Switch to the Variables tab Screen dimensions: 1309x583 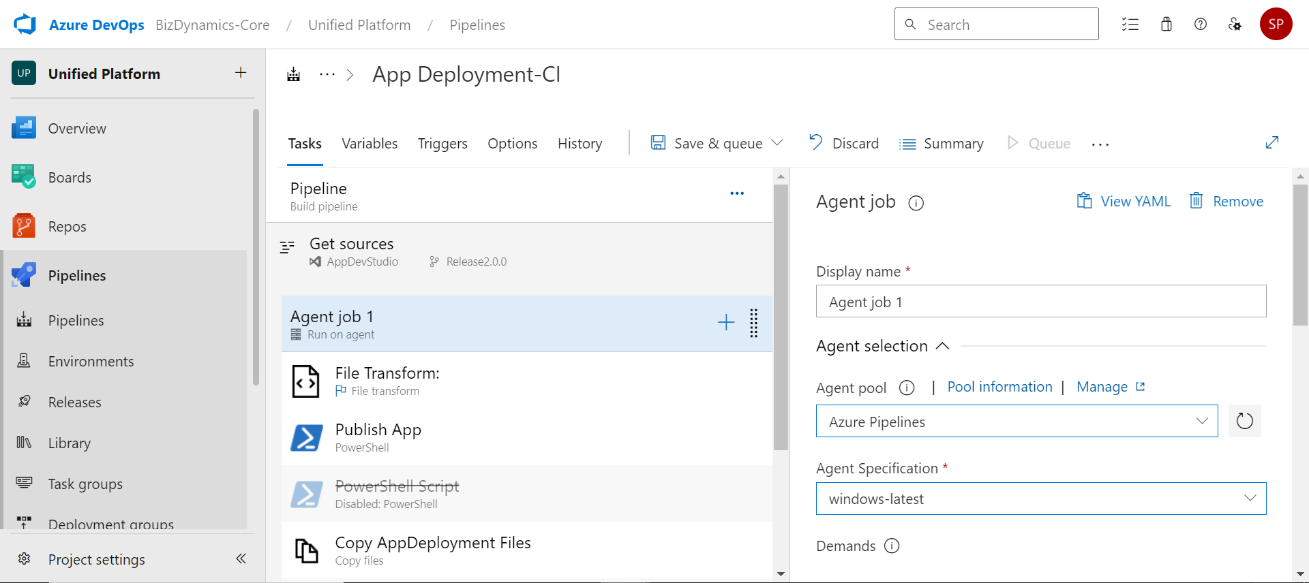(x=370, y=144)
